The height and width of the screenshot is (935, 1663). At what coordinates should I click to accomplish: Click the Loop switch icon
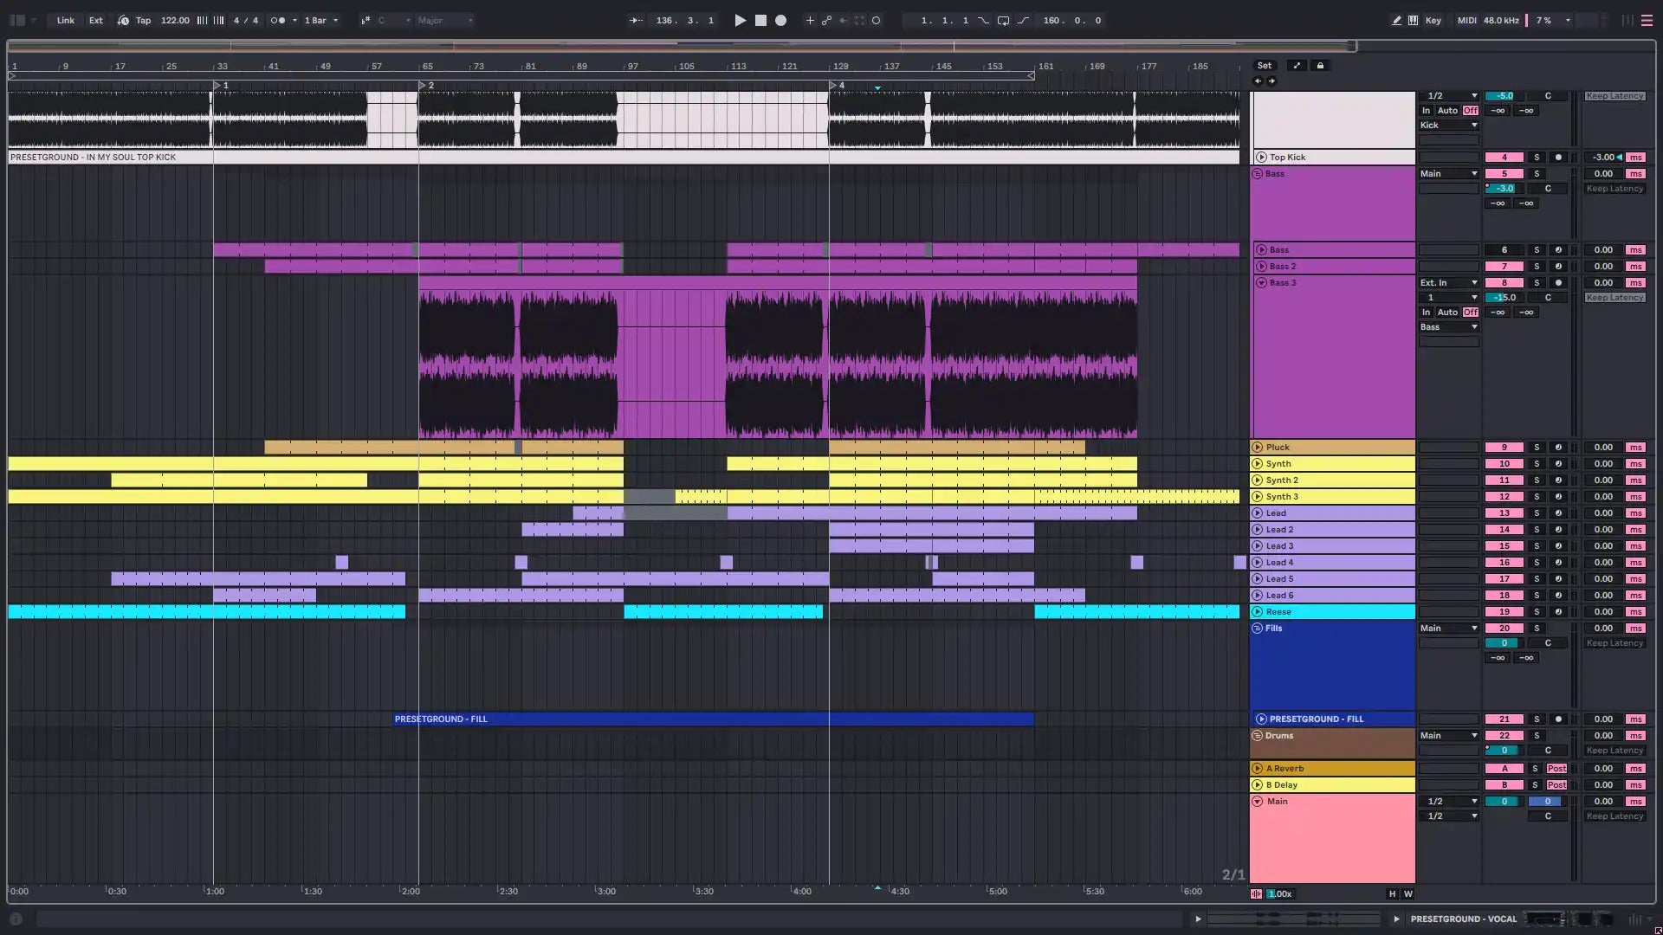[x=1003, y=20]
